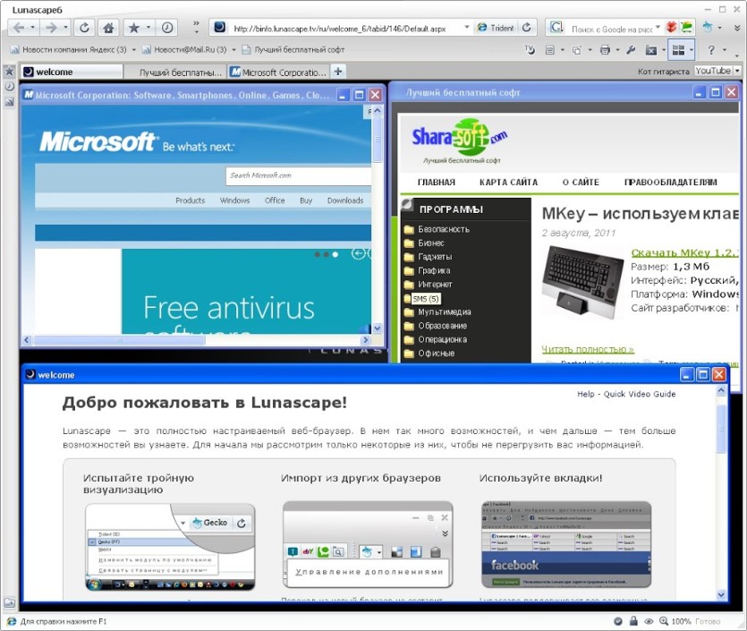Switch to Лучший бесплатны... tab
Viewport: 747px width, 631px height.
(175, 72)
